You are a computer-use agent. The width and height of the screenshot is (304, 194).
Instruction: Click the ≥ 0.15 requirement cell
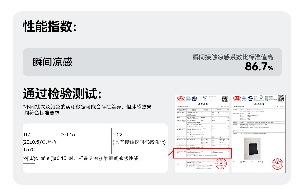coord(68,135)
